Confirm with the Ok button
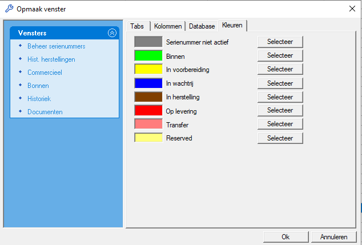The width and height of the screenshot is (362, 245). click(x=285, y=236)
